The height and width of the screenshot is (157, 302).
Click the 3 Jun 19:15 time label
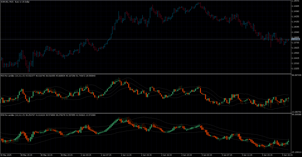click(287, 155)
